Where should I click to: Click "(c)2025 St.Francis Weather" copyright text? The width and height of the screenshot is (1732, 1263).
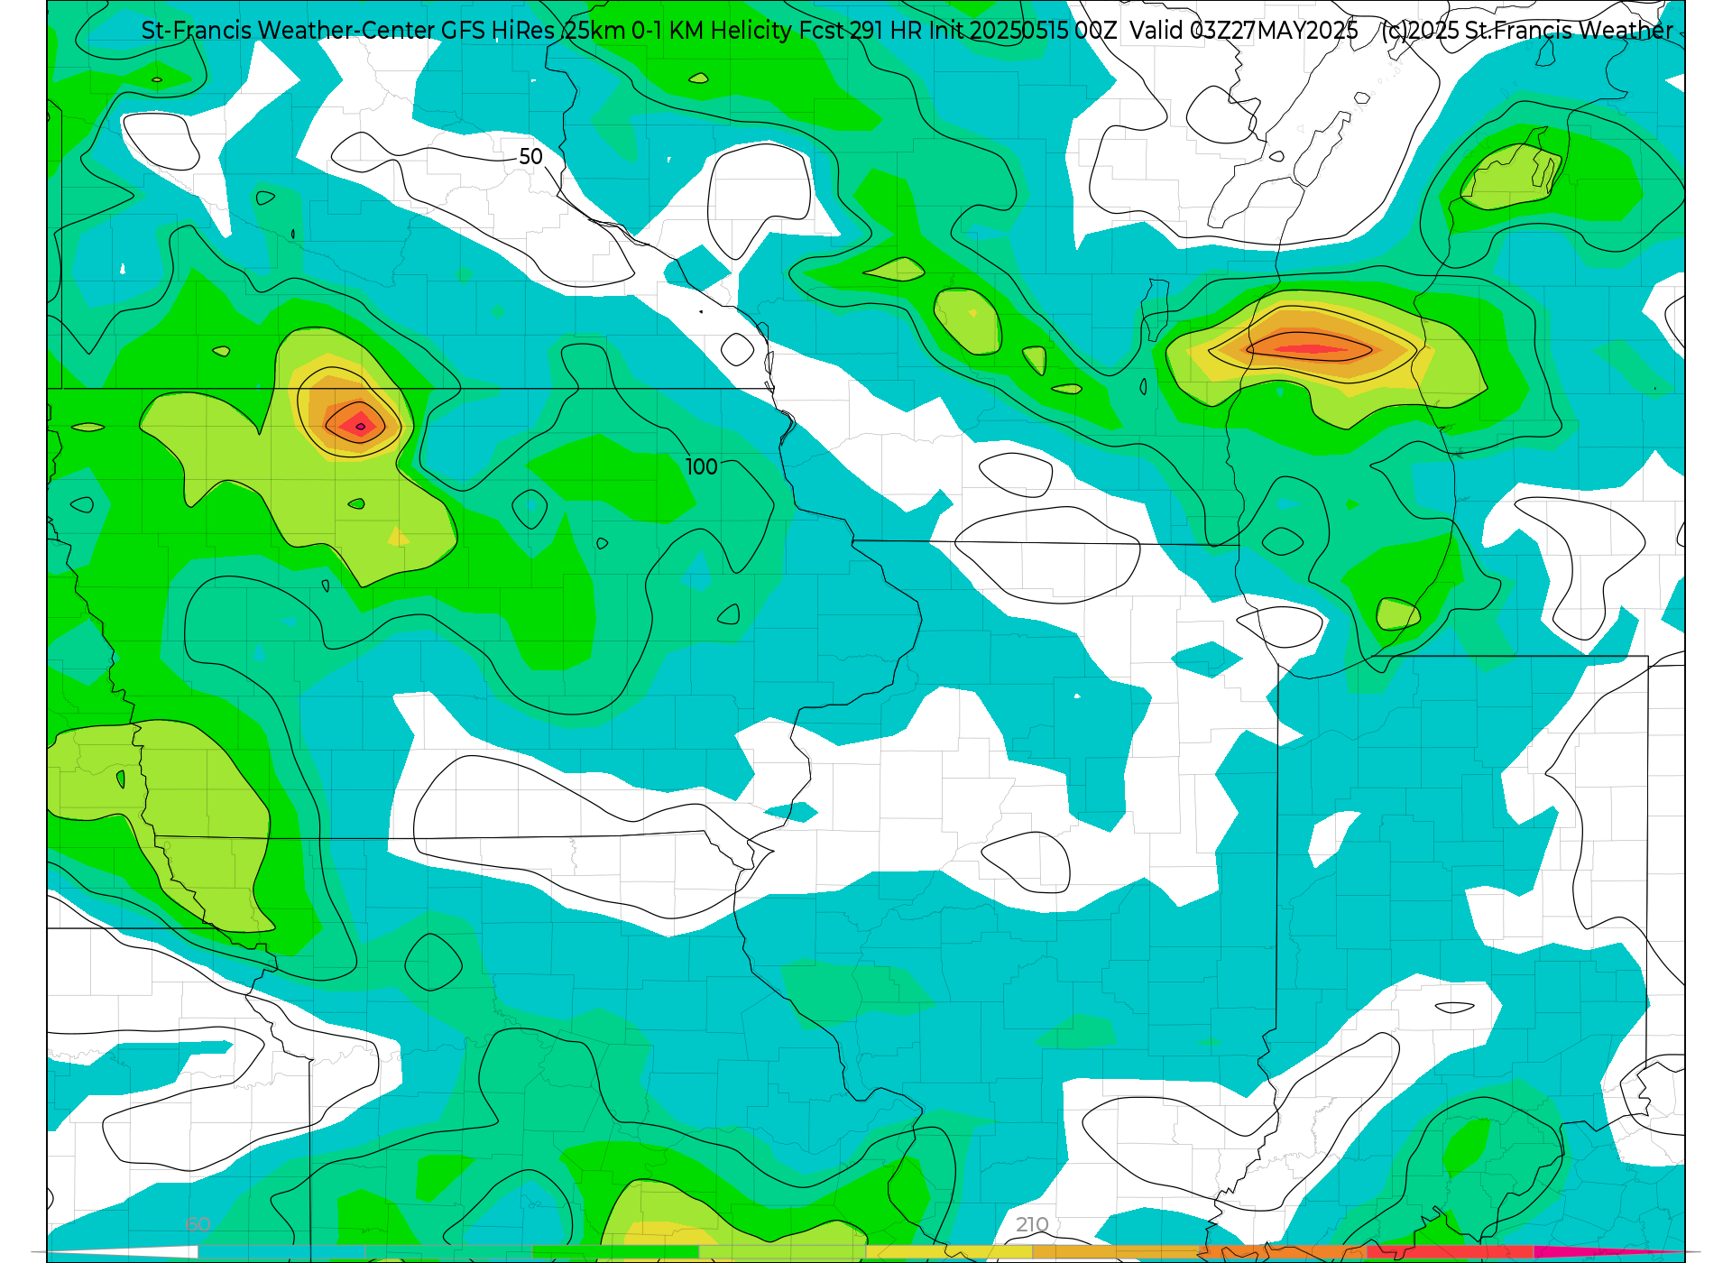coord(1527,31)
